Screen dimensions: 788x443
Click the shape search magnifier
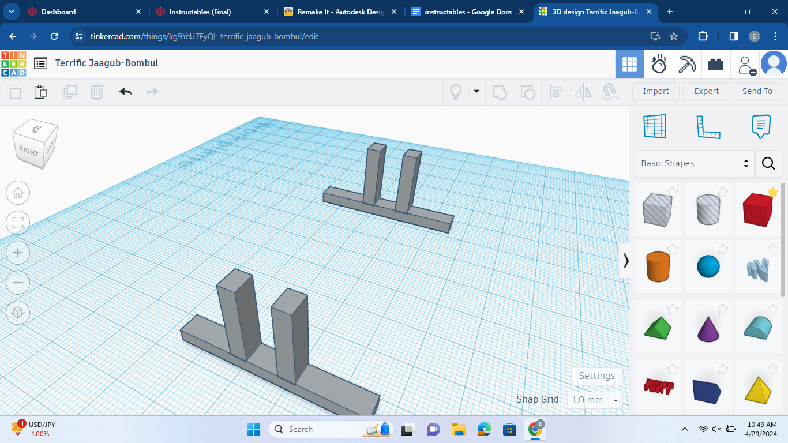768,163
